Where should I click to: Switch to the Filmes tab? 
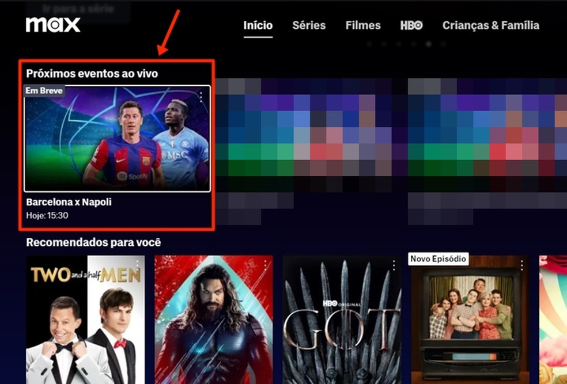(363, 25)
